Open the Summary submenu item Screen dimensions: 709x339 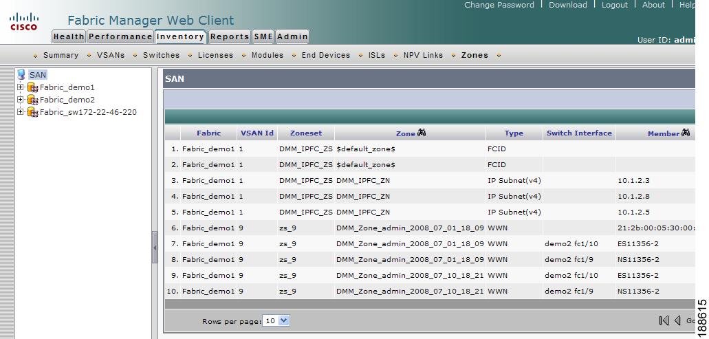(x=61, y=55)
